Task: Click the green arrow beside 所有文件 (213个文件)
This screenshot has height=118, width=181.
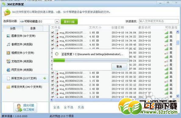Action: click(x=44, y=78)
